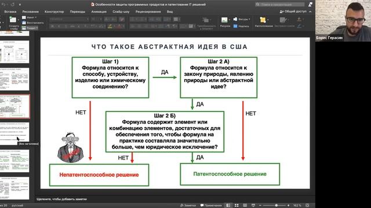Select the last visible slide thumbnail
Screen dimensions: 371x208
coord(14,188)
